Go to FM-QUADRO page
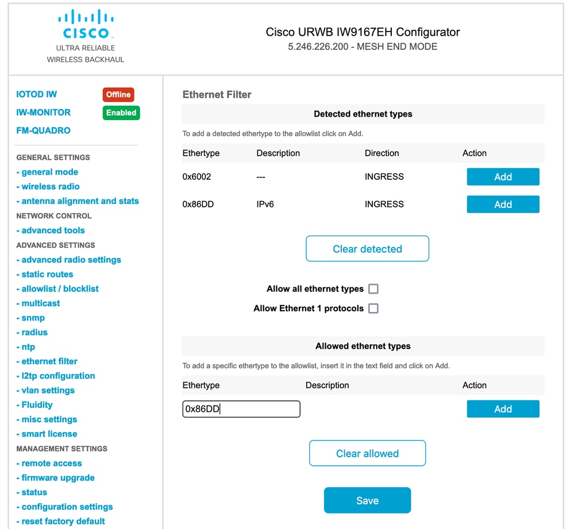 (43, 130)
